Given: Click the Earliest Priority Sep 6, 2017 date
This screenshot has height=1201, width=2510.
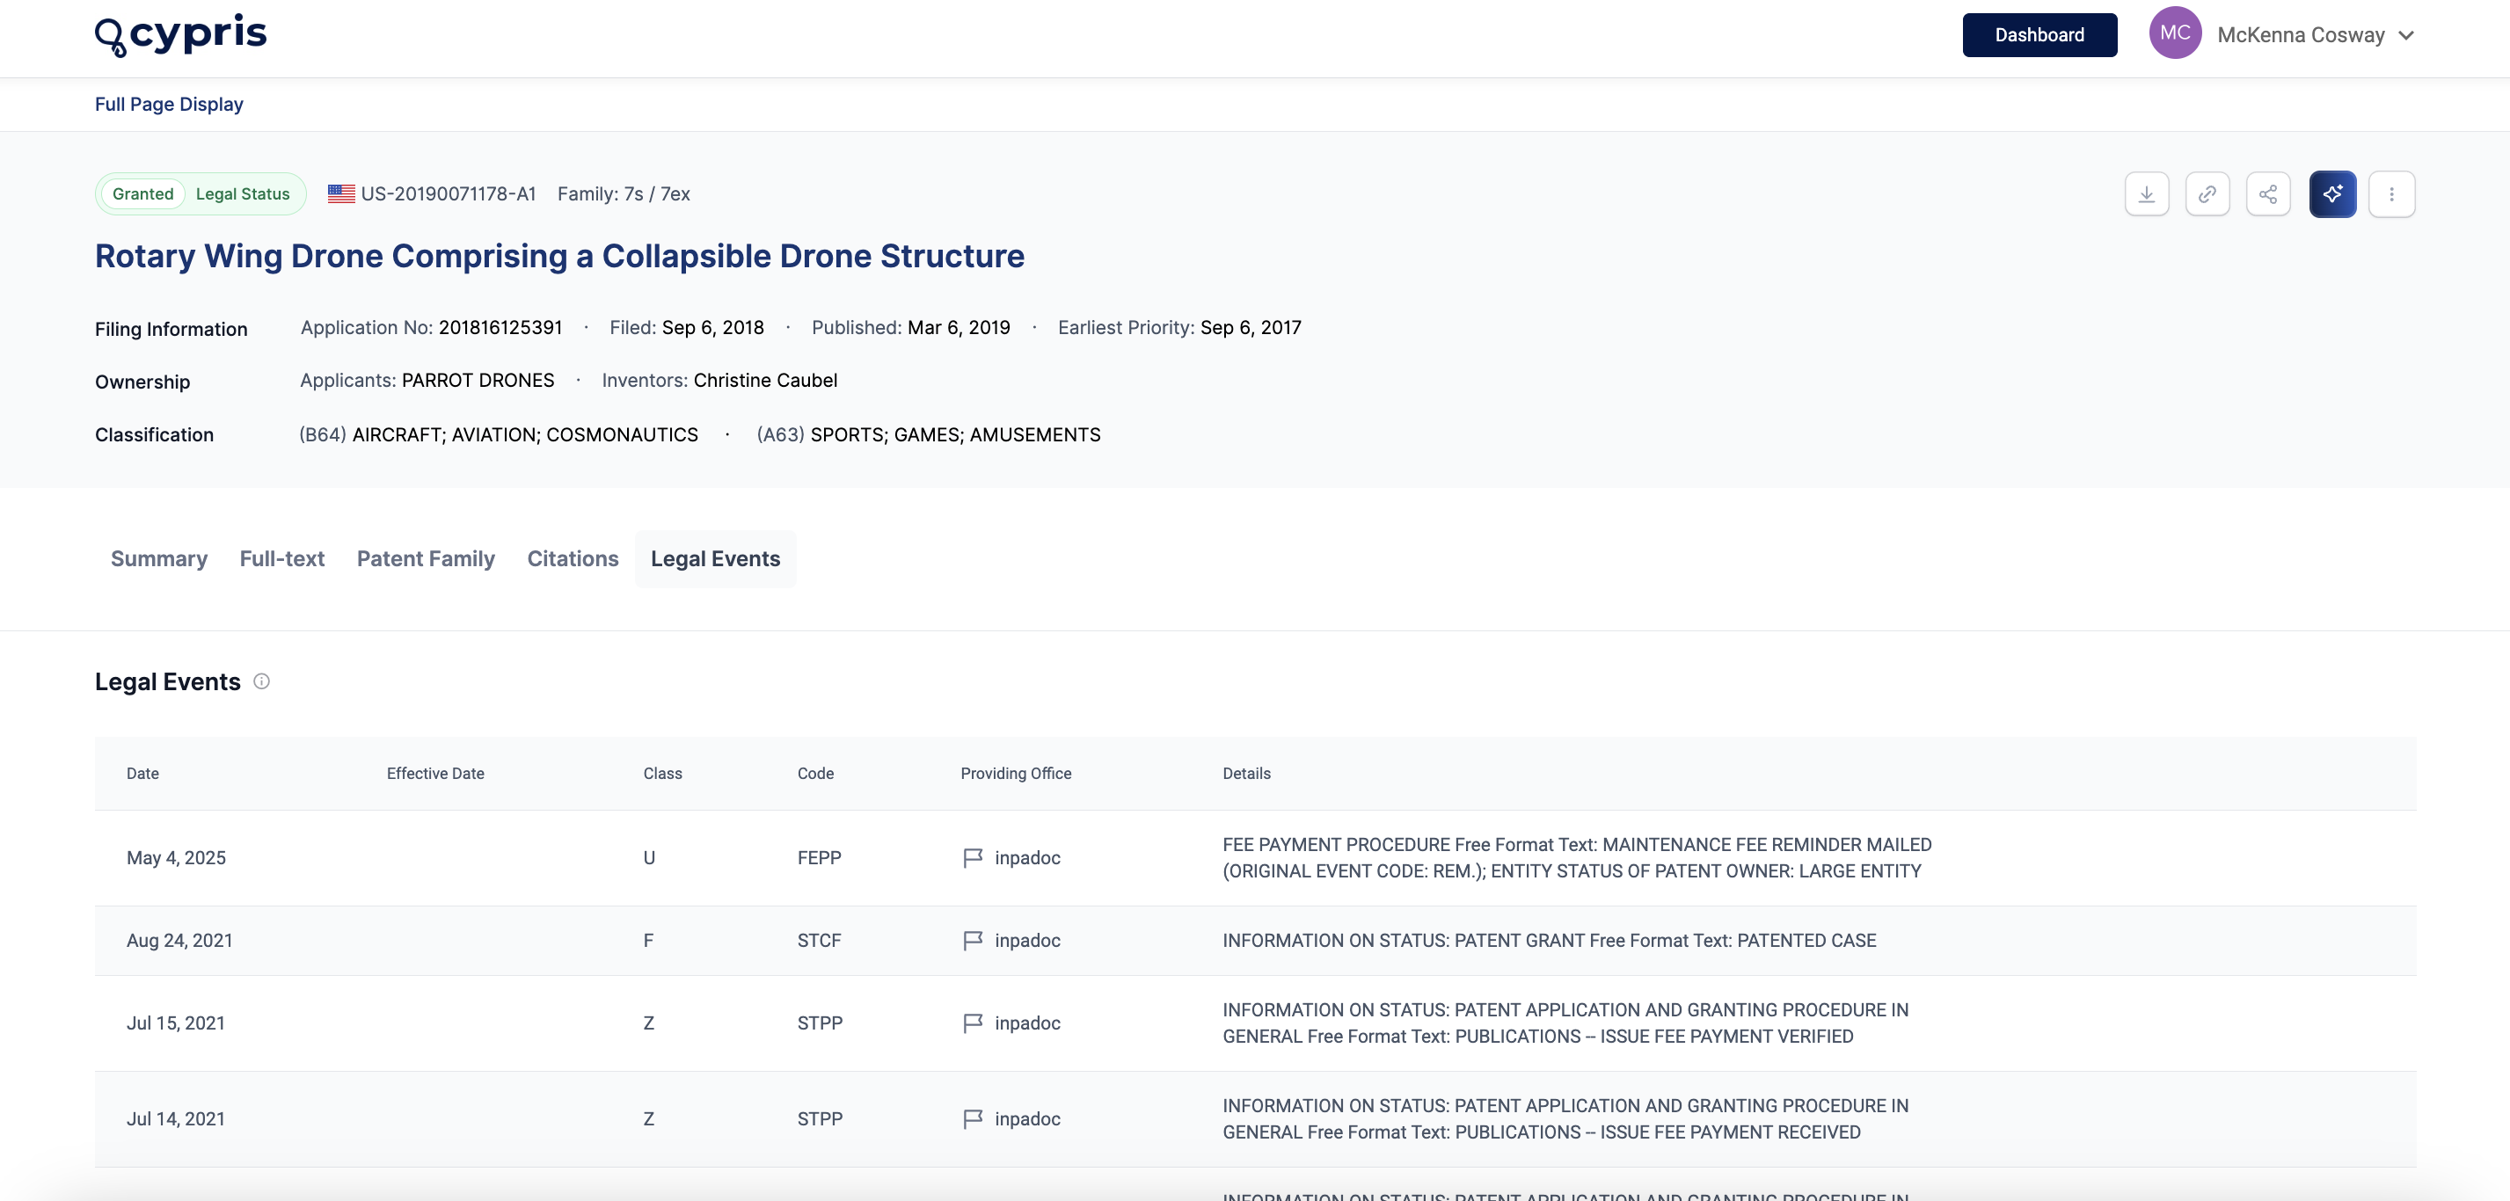Looking at the screenshot, I should click(x=1250, y=328).
